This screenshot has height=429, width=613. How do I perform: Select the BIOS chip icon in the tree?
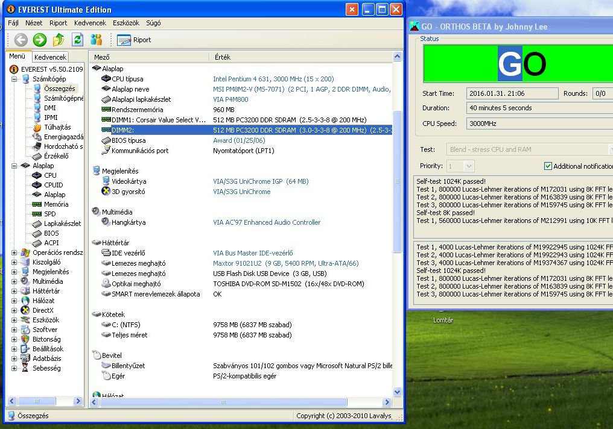click(37, 233)
